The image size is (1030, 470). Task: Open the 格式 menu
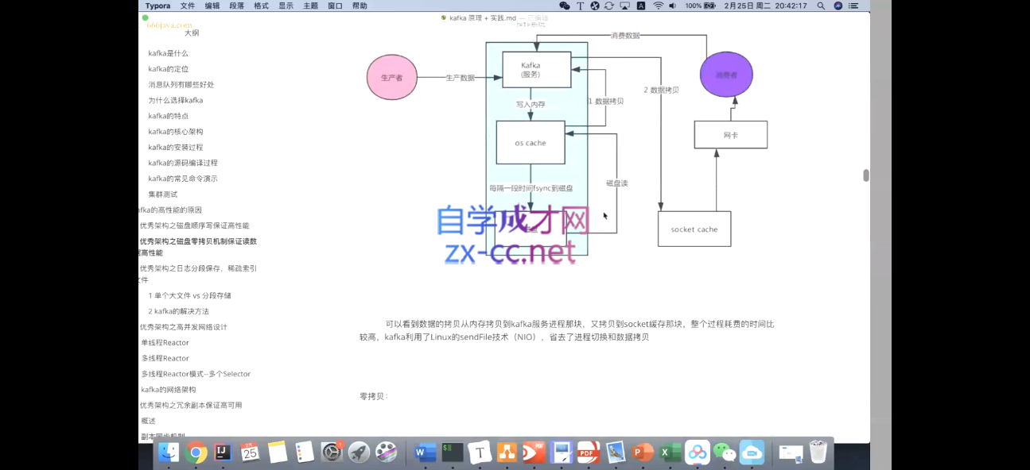pyautogui.click(x=261, y=6)
